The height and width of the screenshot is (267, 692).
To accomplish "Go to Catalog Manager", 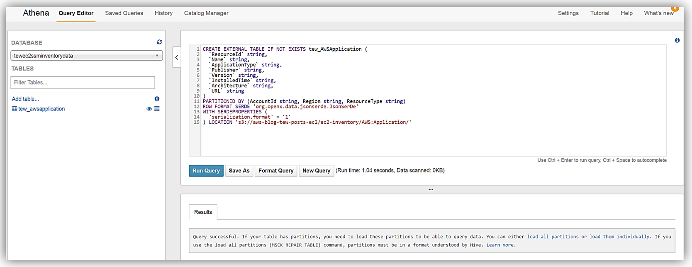I will [206, 13].
